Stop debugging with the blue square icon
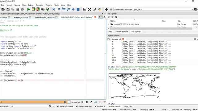Screen dimensions: 198x111 [x=78, y=9]
